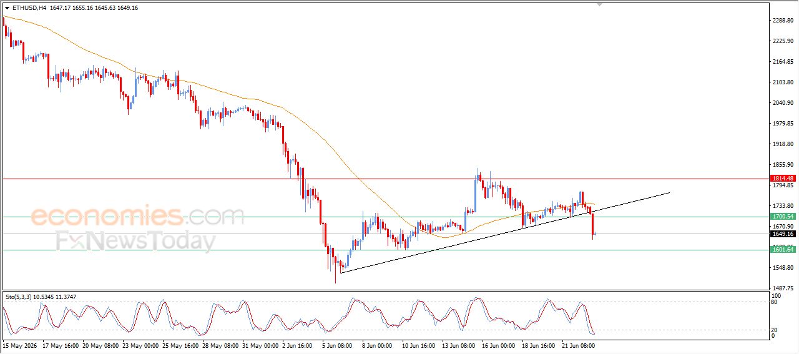
Task: Click the 1794.80 price axis label
Action: [x=783, y=185]
